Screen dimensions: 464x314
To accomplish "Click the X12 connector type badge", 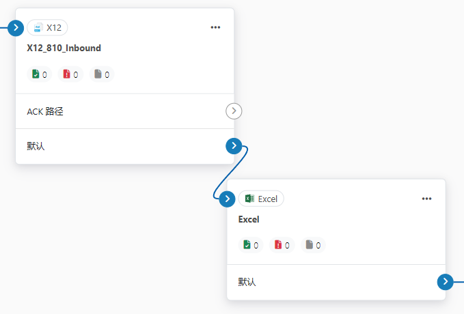I will tap(47, 27).
